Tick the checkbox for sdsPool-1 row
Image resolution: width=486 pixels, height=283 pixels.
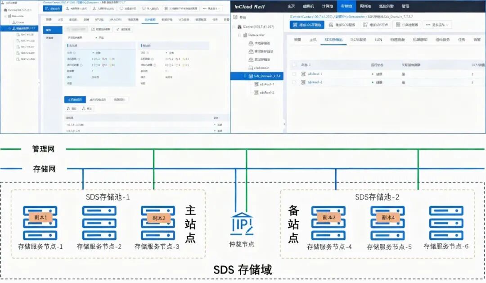(294, 74)
